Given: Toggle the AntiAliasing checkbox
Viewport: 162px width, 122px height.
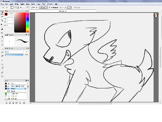Looking at the screenshot, I should 50,7.
